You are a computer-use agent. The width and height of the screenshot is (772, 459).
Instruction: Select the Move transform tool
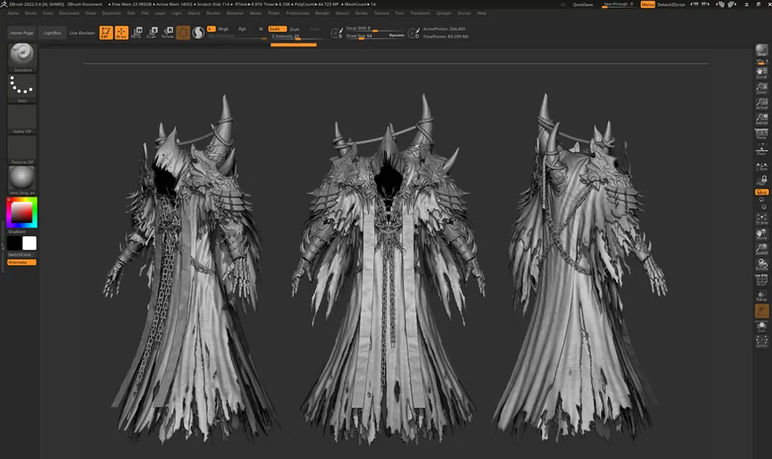click(136, 33)
